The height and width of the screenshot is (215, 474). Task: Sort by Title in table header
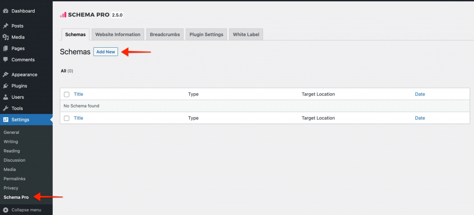click(78, 94)
